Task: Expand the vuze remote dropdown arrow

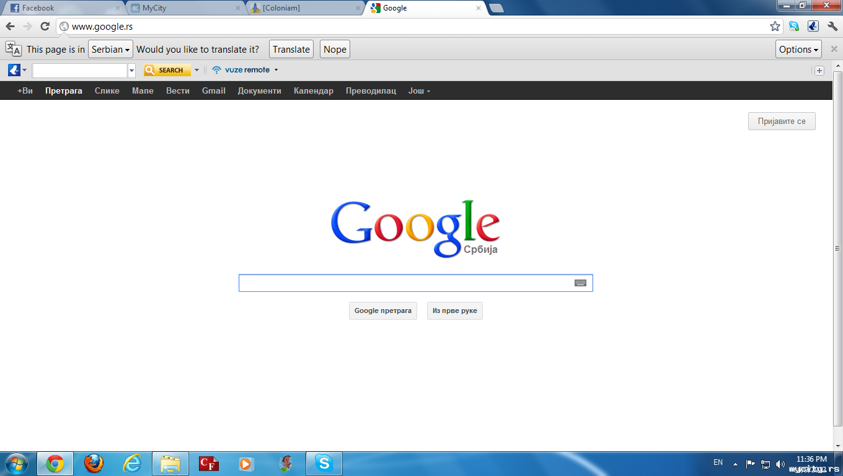Action: [276, 70]
